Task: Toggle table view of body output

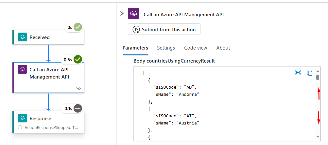Action: coord(298,73)
